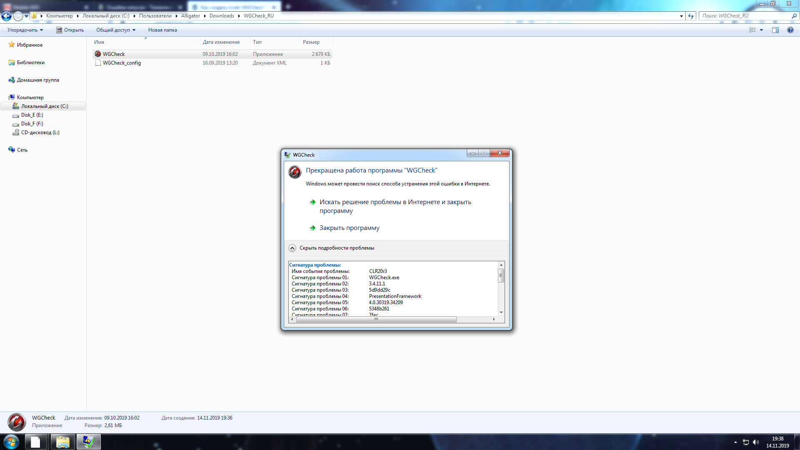Open the volume speaker tray icon

coord(756,442)
